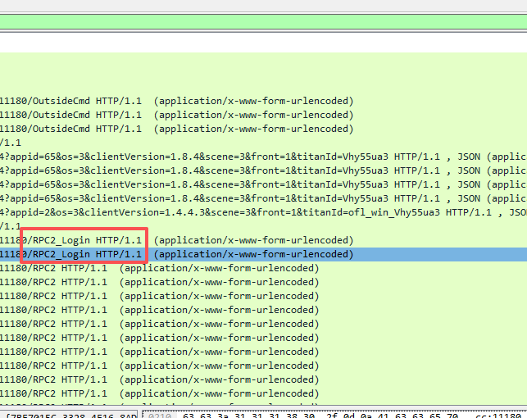Select the 11180/RPC2 row directly under the highlighted row

coord(264,268)
